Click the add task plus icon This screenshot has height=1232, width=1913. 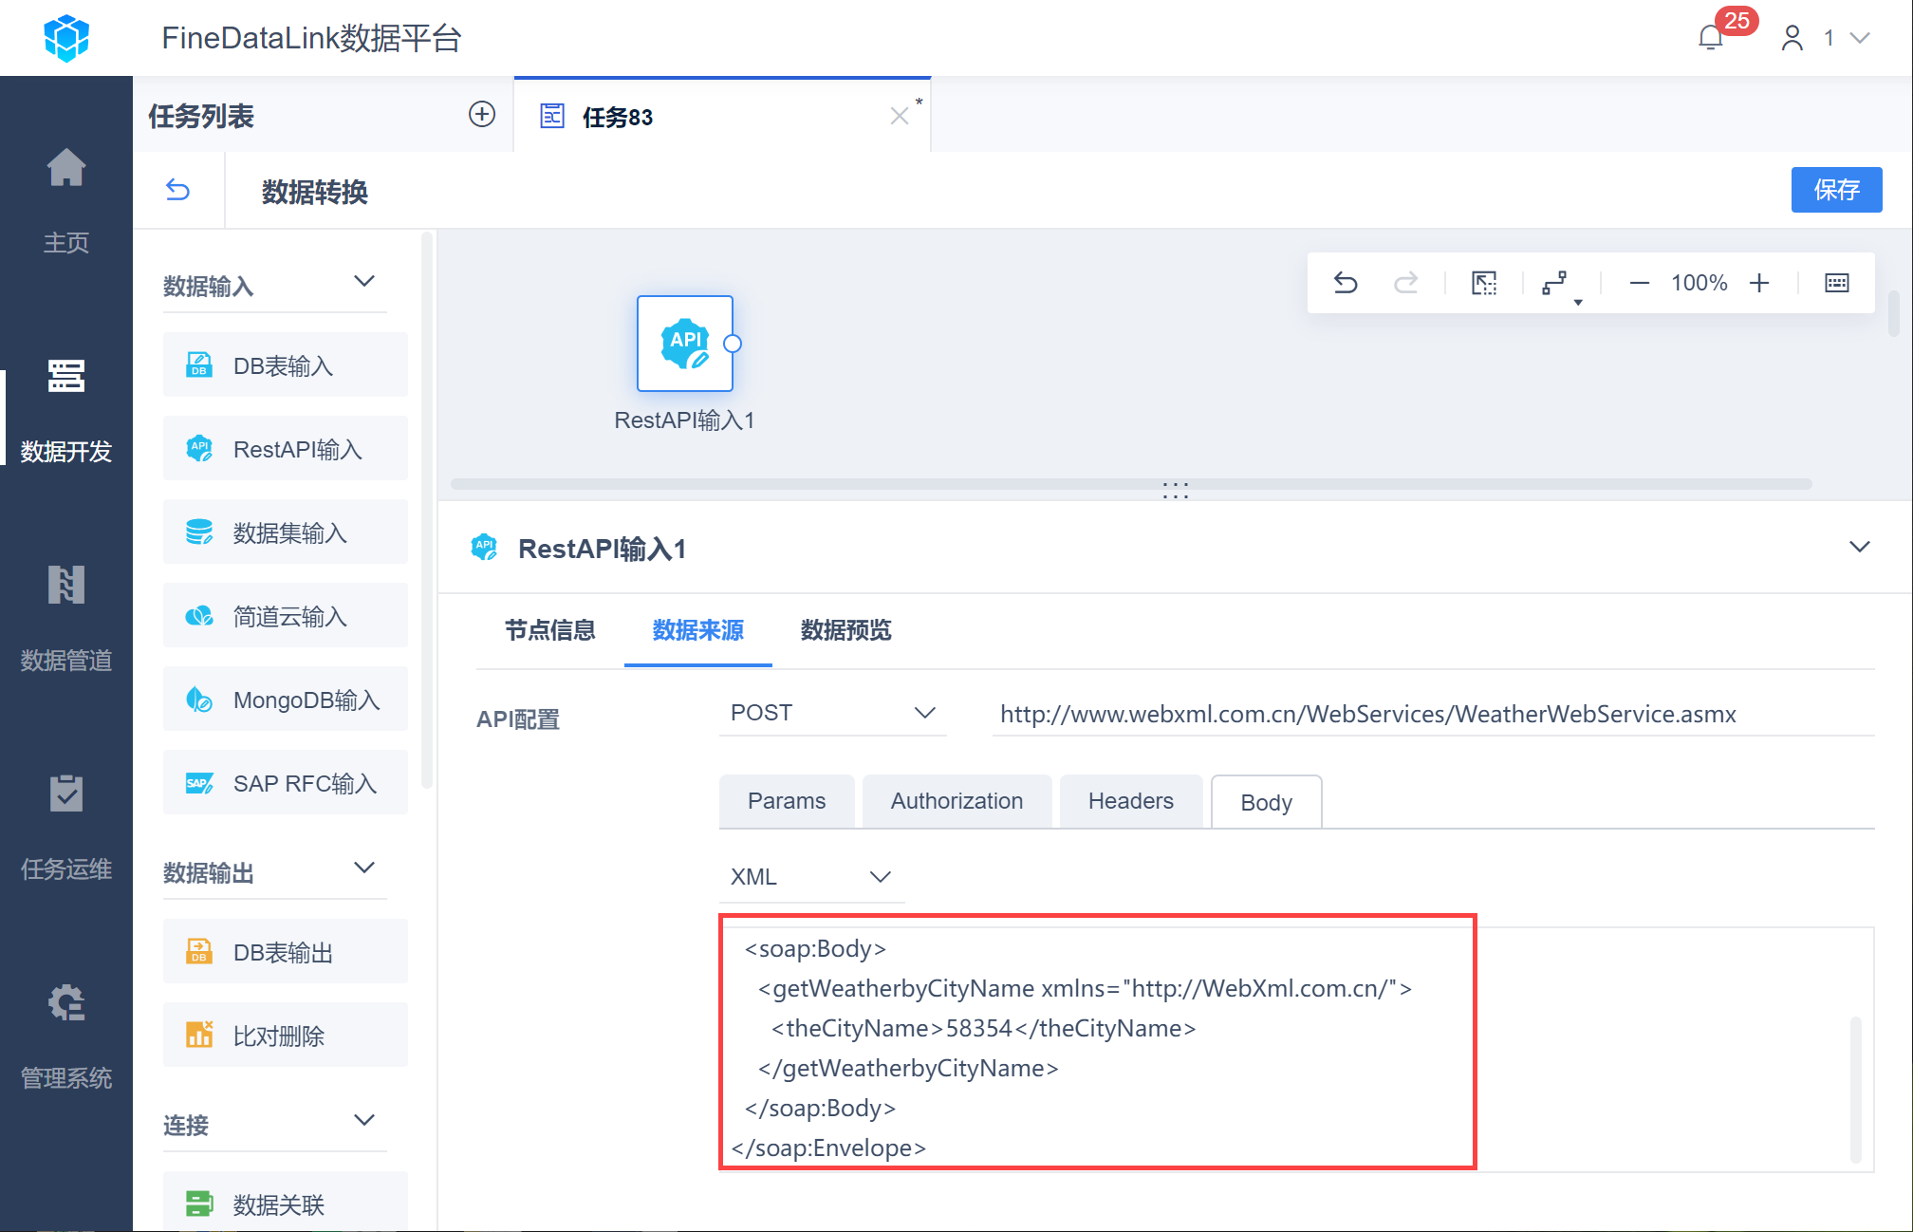pos(482,115)
